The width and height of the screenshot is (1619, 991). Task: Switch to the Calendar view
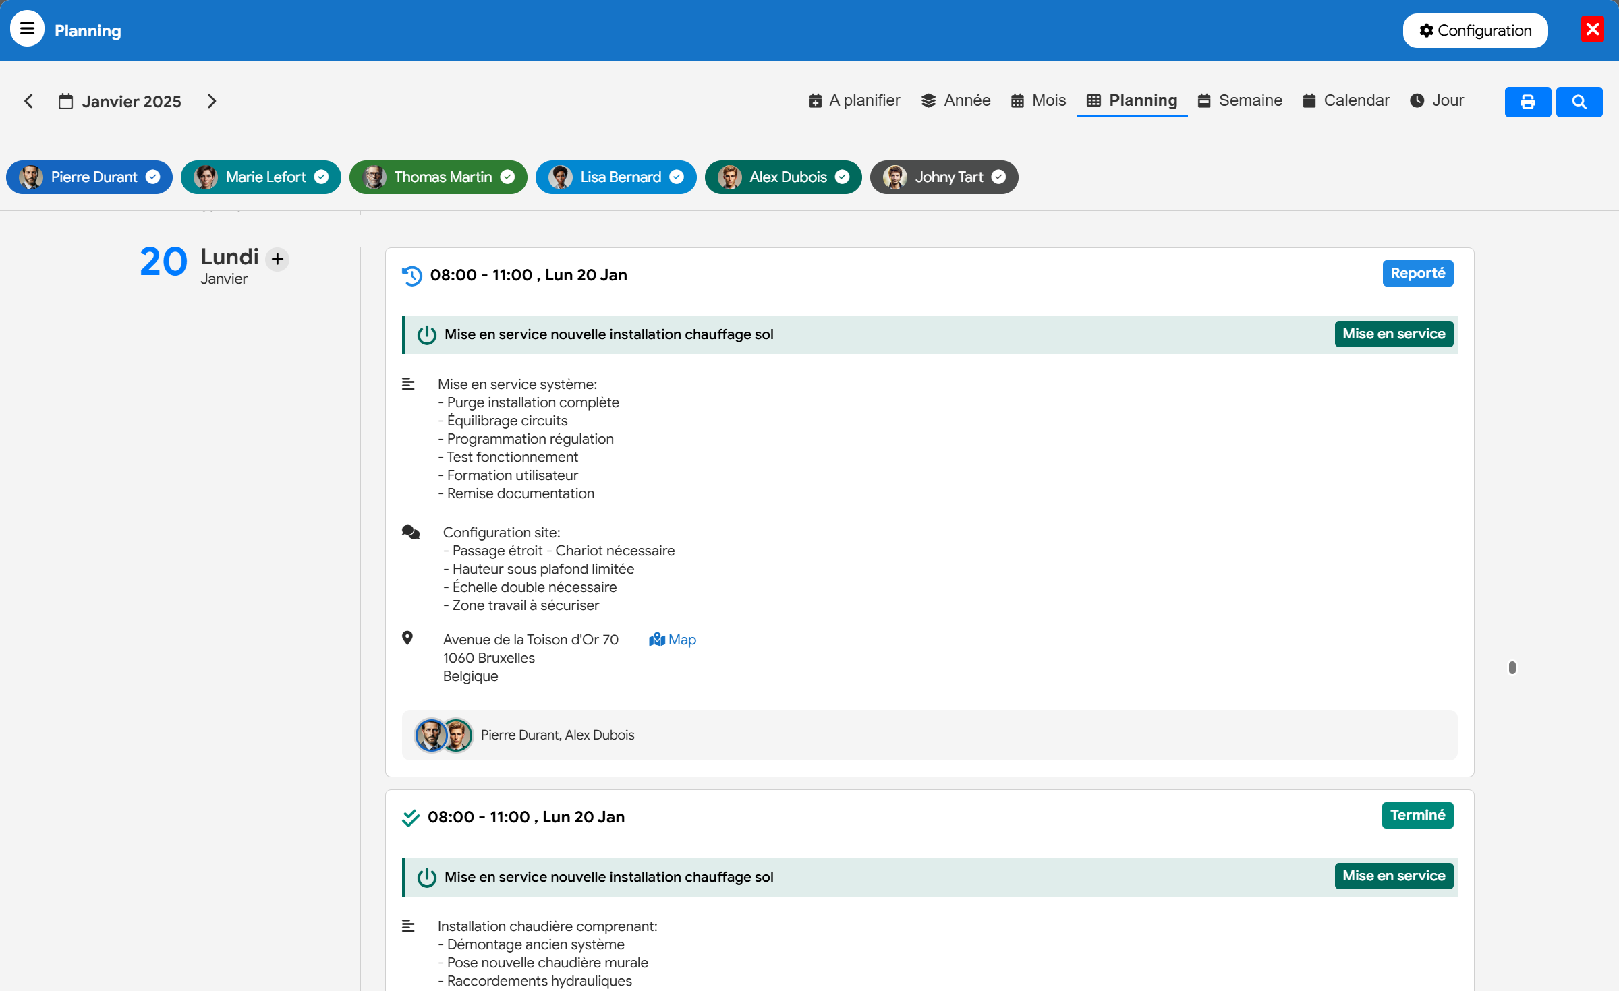pos(1346,100)
